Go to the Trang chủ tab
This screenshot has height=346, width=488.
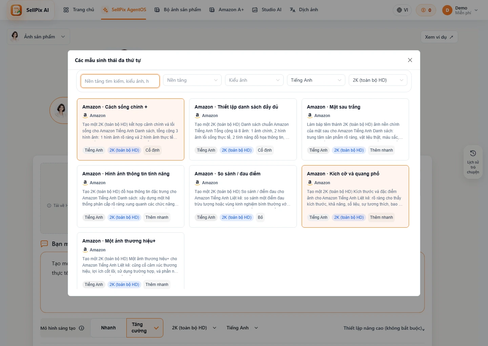pos(79,10)
